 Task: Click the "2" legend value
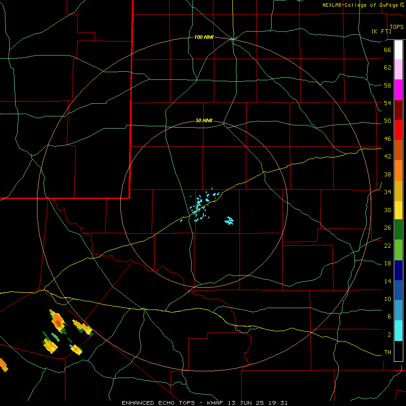pyautogui.click(x=389, y=335)
